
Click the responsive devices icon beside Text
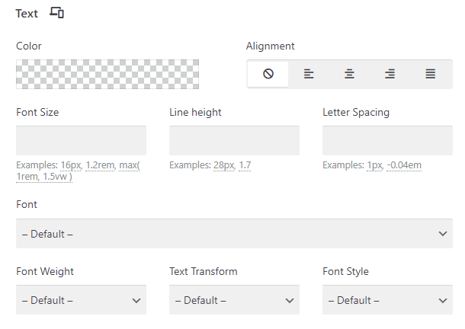pyautogui.click(x=56, y=13)
